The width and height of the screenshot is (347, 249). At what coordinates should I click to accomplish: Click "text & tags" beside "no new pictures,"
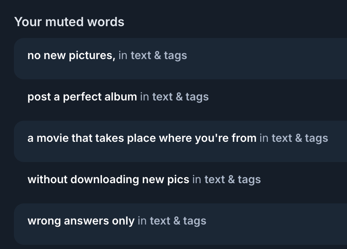159,55
